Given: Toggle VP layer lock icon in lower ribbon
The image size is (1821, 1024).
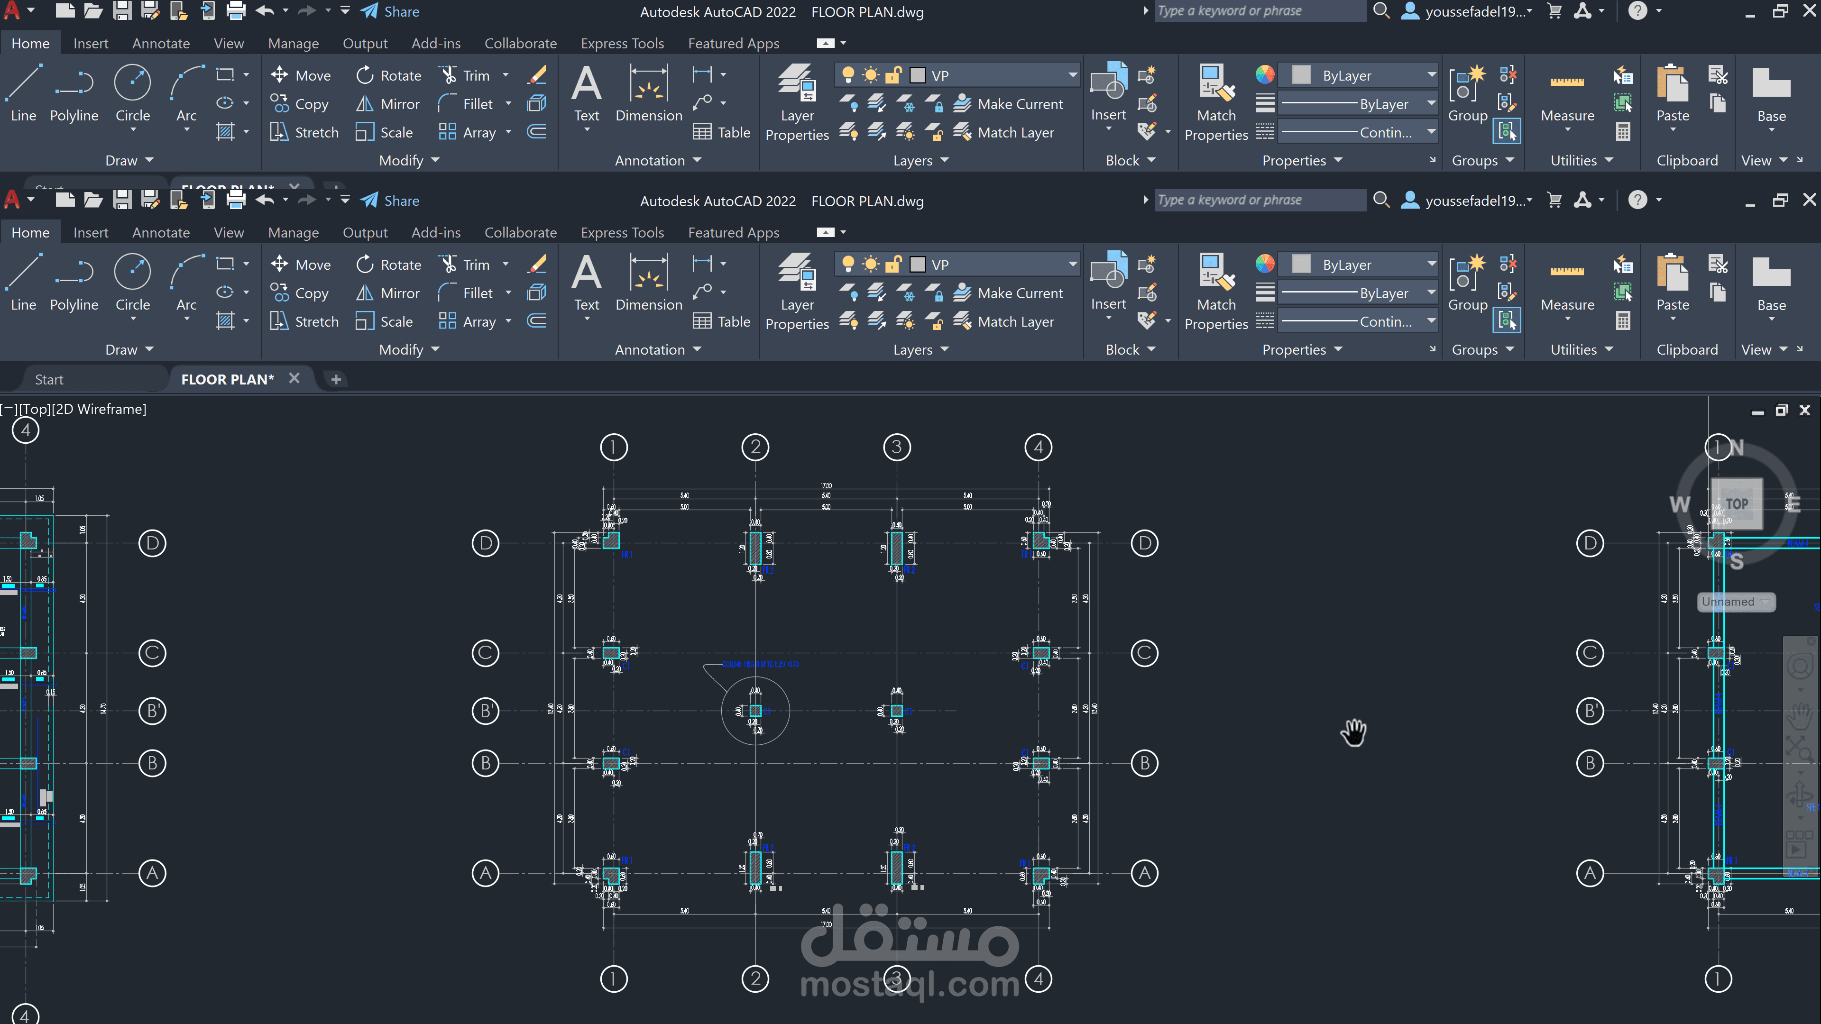Looking at the screenshot, I should click(x=893, y=265).
